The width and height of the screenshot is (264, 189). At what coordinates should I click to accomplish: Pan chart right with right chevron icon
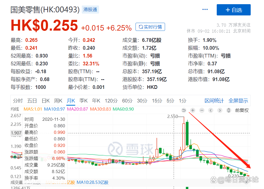[220, 110]
